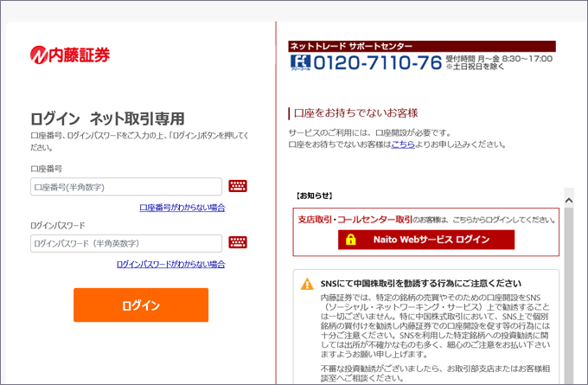Viewport: 588px width, 385px height.
Task: Click the ログイン ネット取引専用 heading
Action: tap(107, 119)
